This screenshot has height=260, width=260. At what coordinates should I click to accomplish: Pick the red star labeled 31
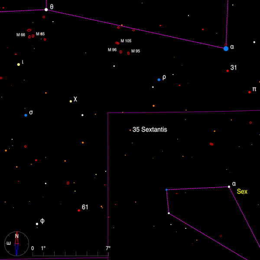227,71
